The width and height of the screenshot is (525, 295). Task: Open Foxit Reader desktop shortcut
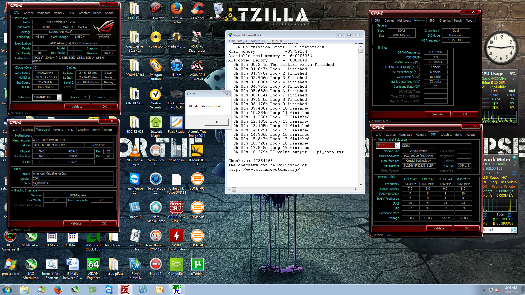pyautogui.click(x=176, y=125)
